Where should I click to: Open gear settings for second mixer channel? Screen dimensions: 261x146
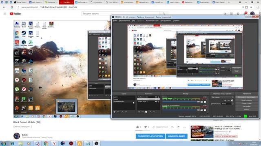(x=205, y=110)
